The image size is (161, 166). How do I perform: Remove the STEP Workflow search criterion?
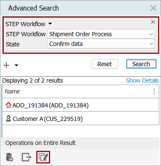[x=153, y=22]
